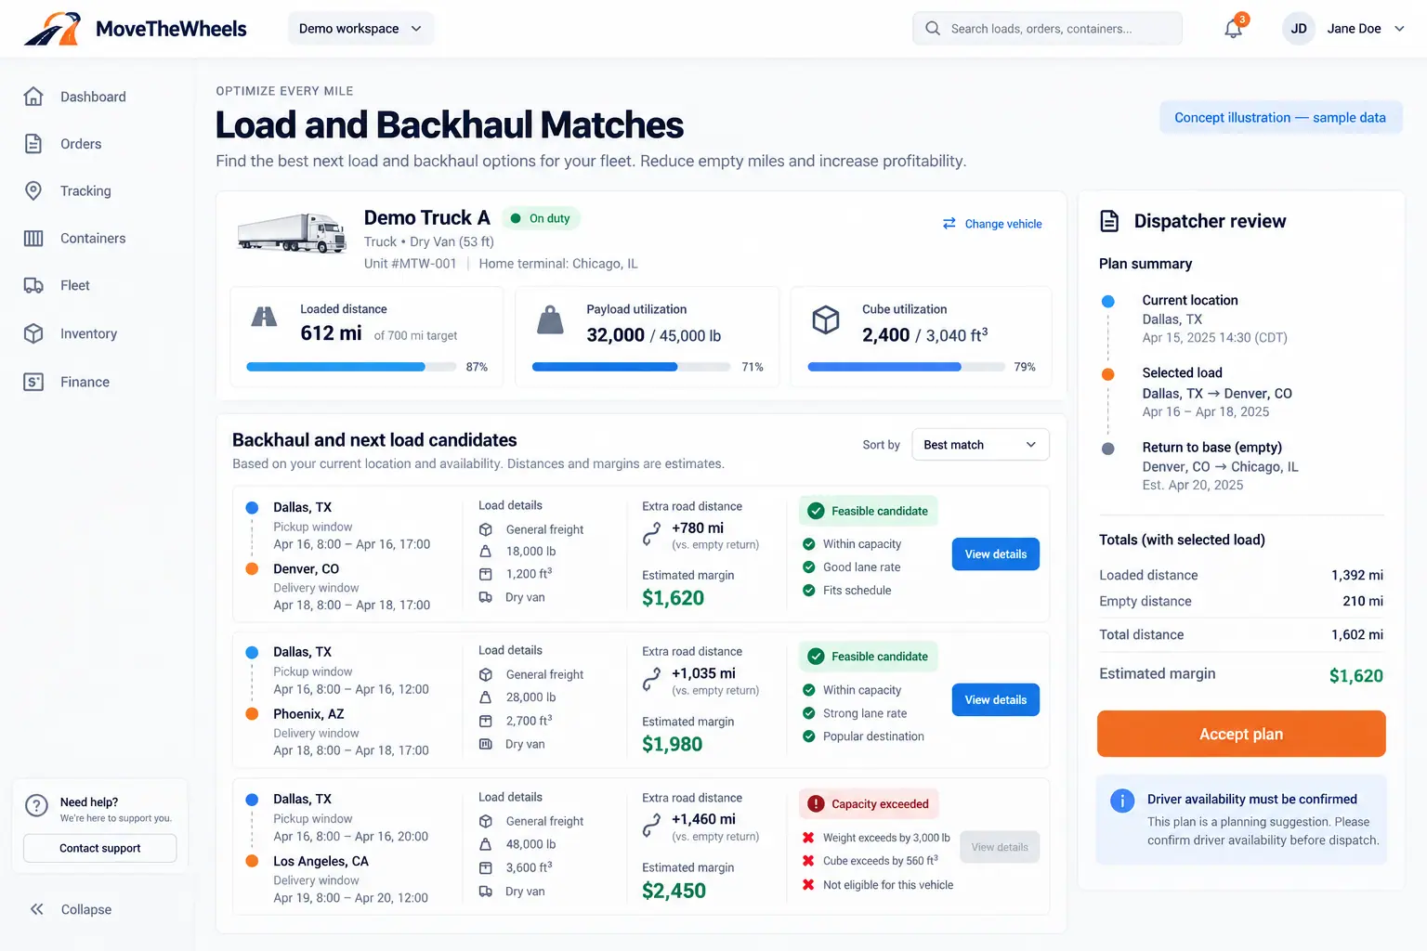The width and height of the screenshot is (1427, 951).
Task: Click the Cube utilization 79% progress bar
Action: (x=906, y=367)
